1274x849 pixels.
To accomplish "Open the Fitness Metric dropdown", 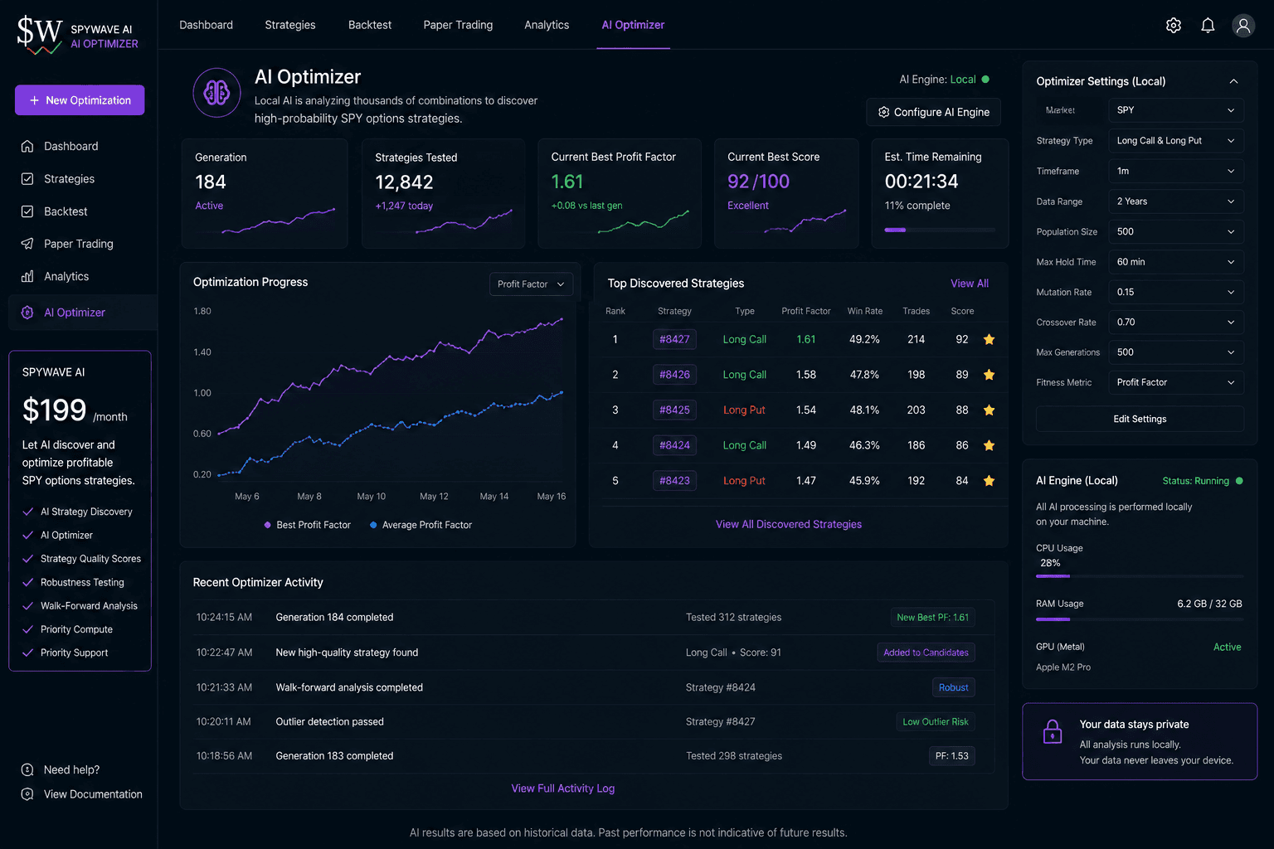I will 1175,382.
